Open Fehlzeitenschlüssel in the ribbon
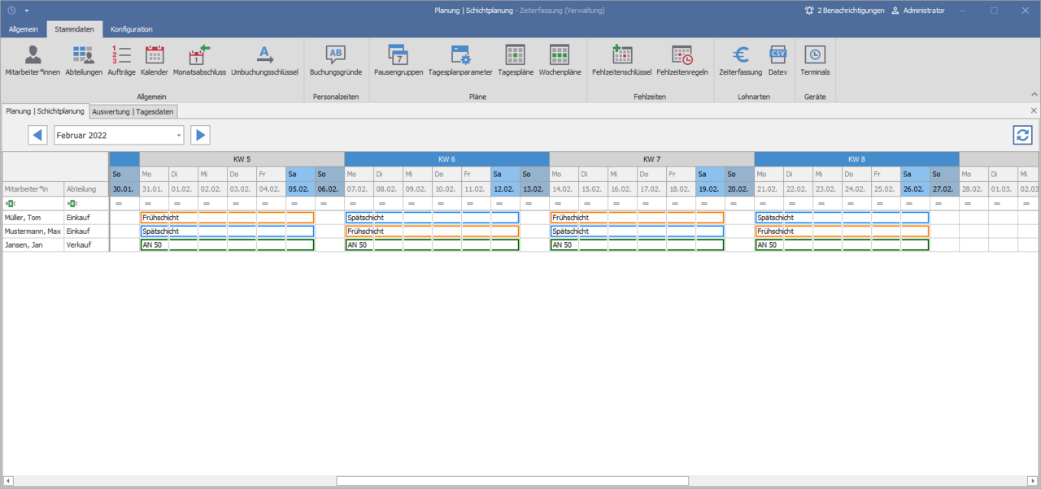1041x489 pixels. click(x=622, y=61)
